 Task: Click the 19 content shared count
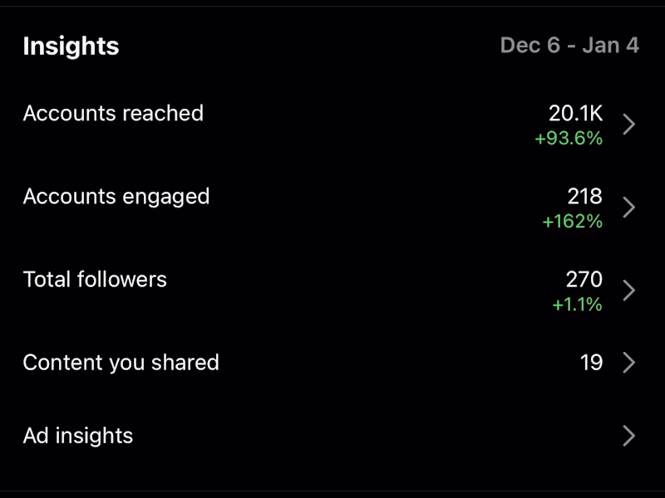[x=591, y=363]
